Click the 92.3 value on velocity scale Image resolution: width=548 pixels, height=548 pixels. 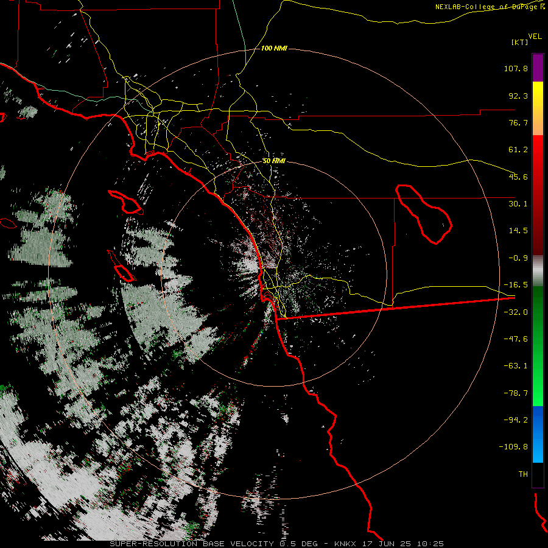click(518, 96)
